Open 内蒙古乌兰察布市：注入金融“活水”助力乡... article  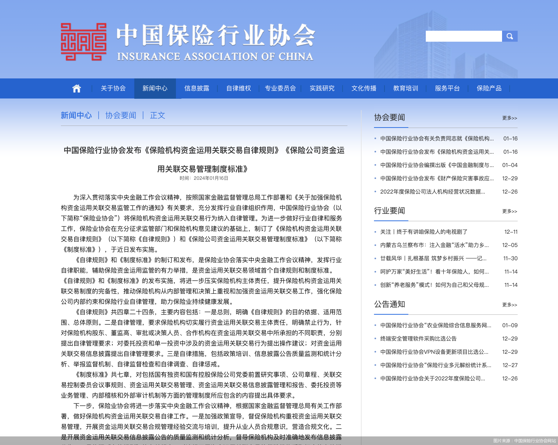[434, 245]
